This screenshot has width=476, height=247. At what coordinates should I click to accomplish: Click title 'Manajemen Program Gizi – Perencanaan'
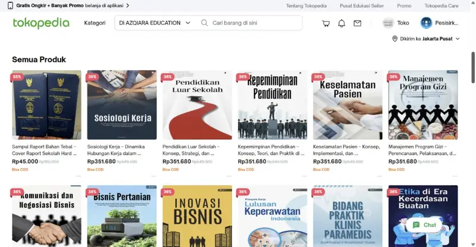coord(422,150)
